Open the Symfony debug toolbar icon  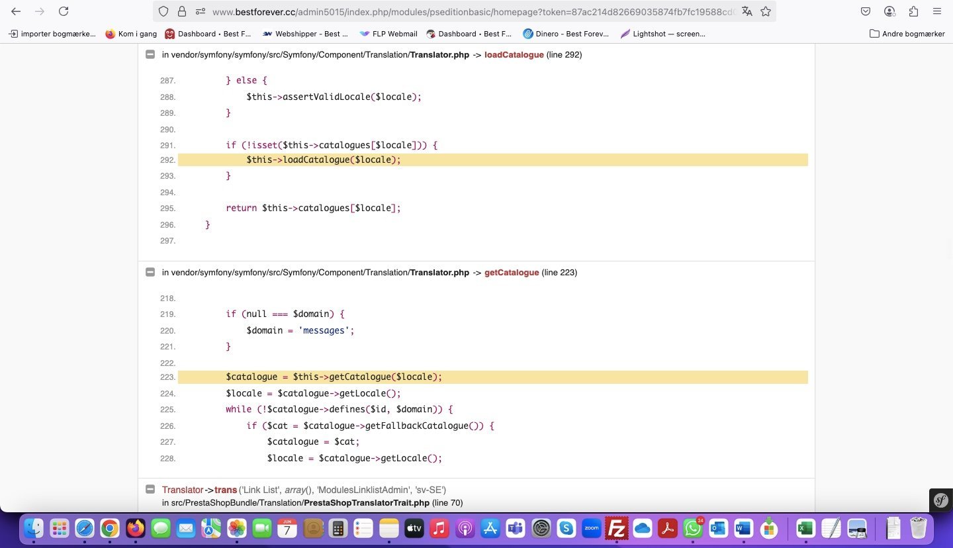tap(941, 500)
